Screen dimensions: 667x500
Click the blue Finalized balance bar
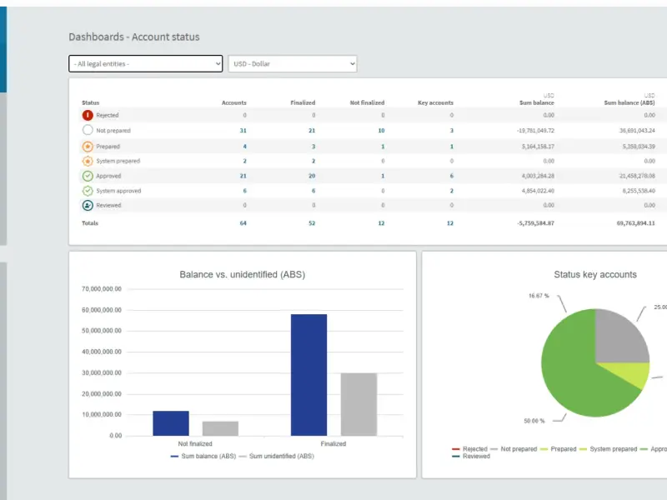(308, 375)
